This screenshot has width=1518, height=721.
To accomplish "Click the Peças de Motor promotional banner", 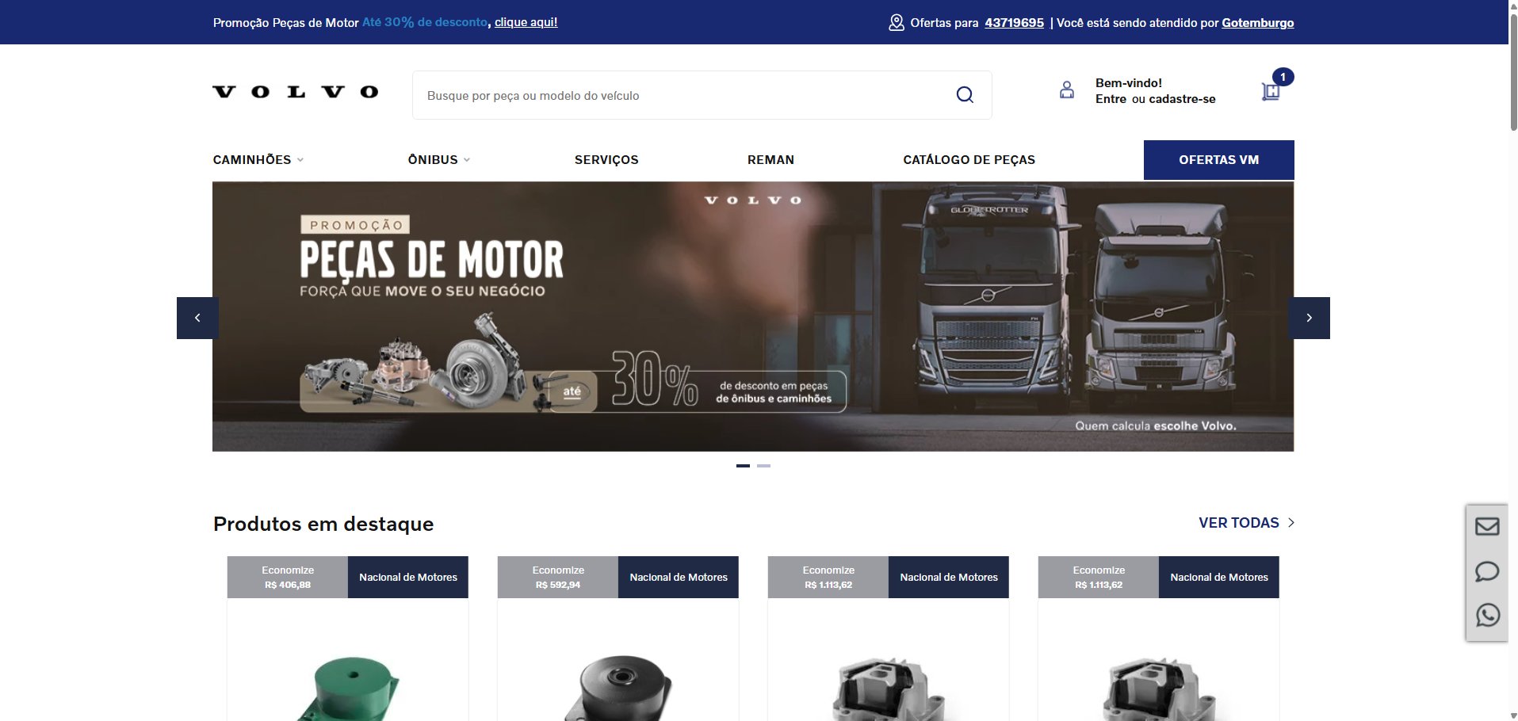I will pos(753,317).
